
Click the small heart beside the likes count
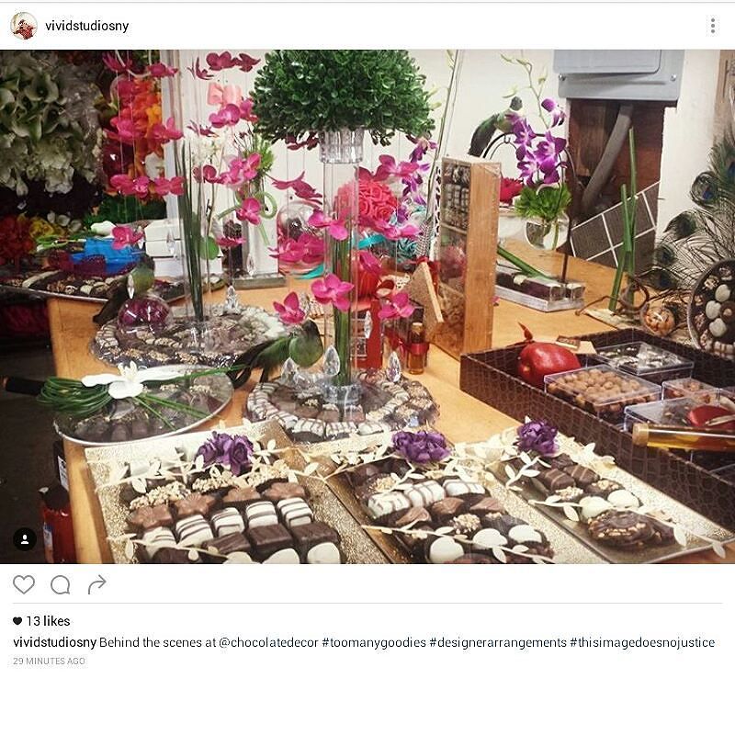[17, 621]
